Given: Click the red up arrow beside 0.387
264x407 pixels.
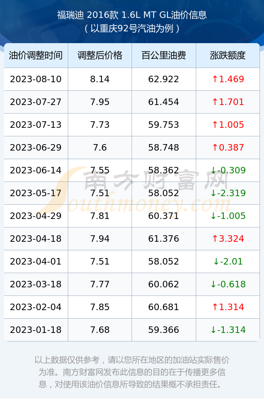Looking at the screenshot, I should (x=215, y=148).
